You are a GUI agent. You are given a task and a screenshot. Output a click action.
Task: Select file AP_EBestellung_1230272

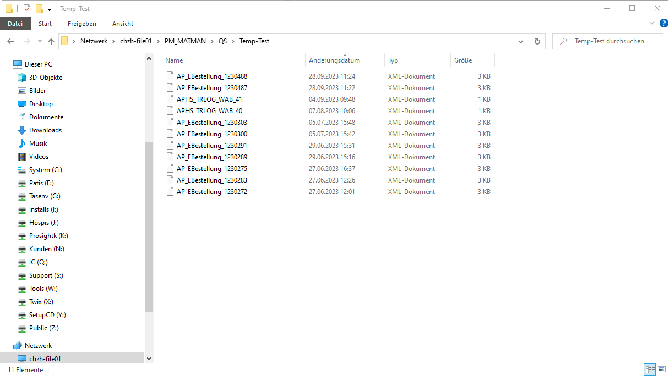212,192
